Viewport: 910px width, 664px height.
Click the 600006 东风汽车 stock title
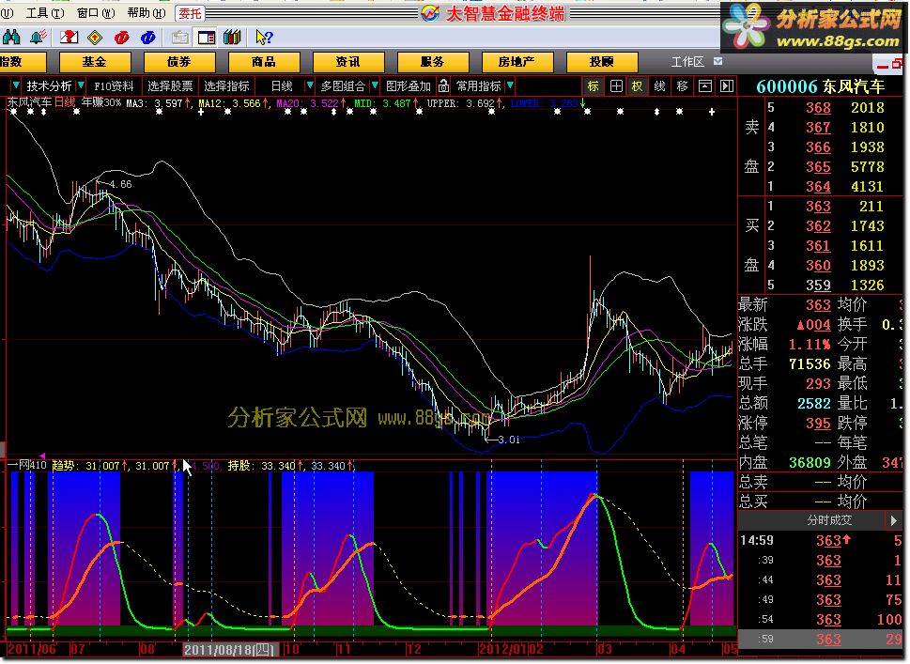(821, 86)
